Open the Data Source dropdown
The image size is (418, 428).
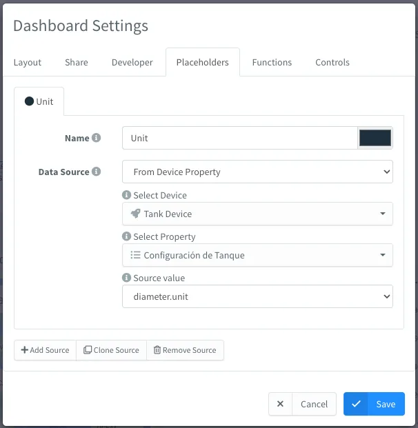pos(257,172)
